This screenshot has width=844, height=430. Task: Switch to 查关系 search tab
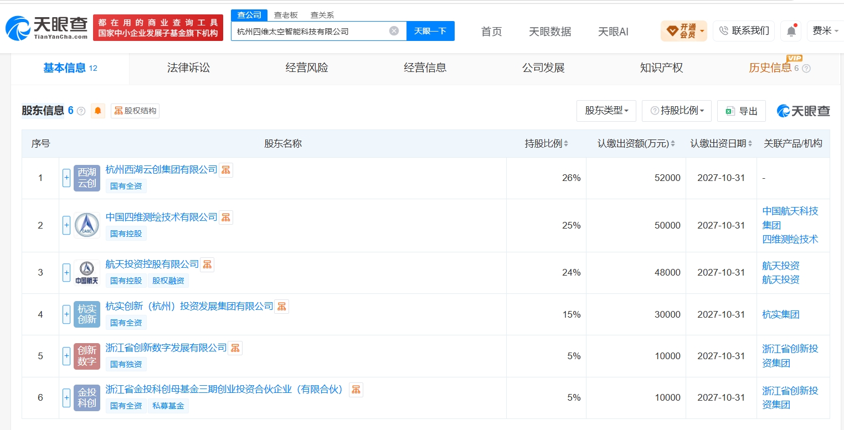(x=322, y=15)
